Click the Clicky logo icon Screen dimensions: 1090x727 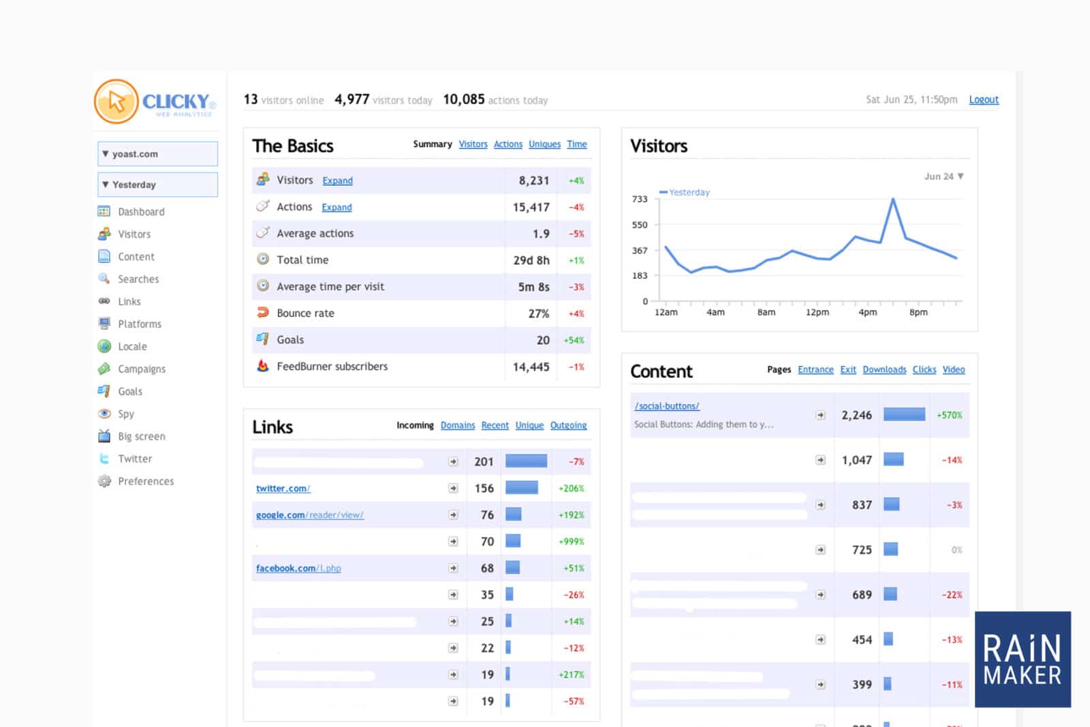116,102
